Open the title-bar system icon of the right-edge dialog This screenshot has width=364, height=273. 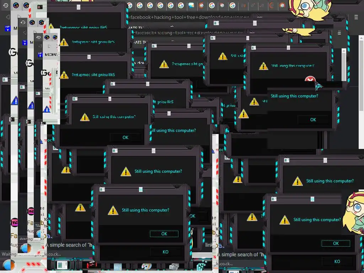point(287,160)
